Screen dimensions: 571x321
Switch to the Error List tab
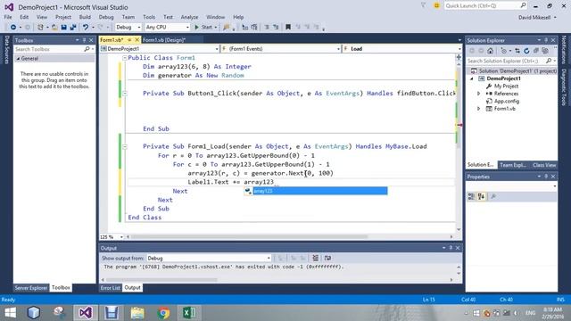point(110,287)
